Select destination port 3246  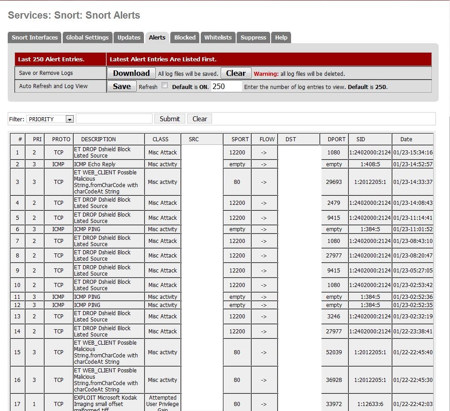coord(334,316)
